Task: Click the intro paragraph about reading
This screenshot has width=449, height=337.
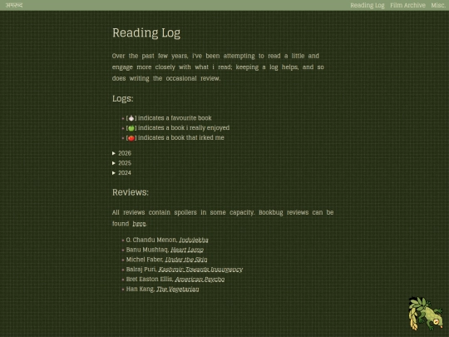Action: click(218, 67)
